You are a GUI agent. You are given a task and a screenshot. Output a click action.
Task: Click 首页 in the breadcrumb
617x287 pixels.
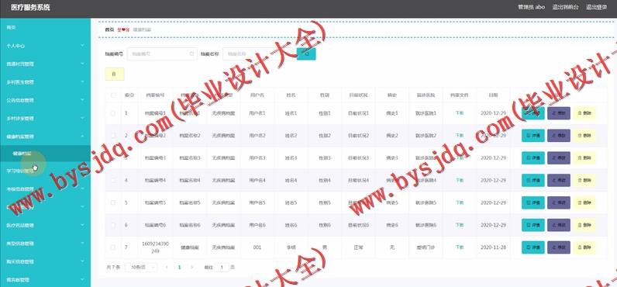(109, 29)
